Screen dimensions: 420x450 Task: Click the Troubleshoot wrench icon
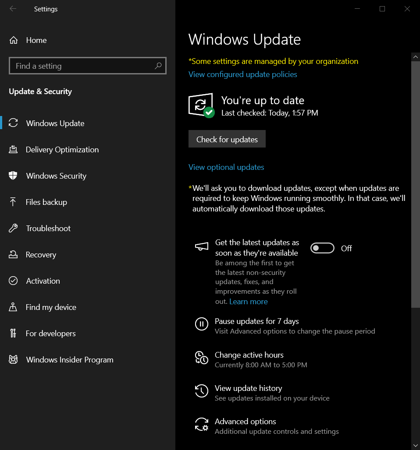pyautogui.click(x=13, y=228)
